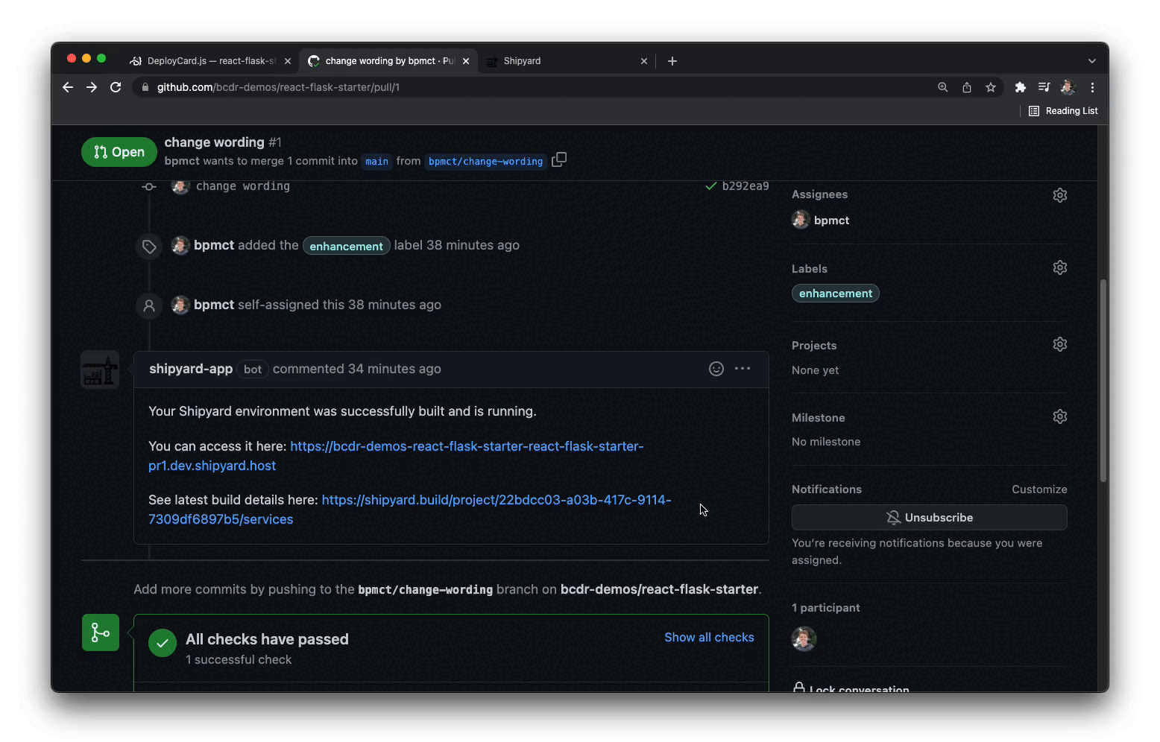Image resolution: width=1160 pixels, height=742 pixels.
Task: Share this page using the share icon
Action: [967, 87]
